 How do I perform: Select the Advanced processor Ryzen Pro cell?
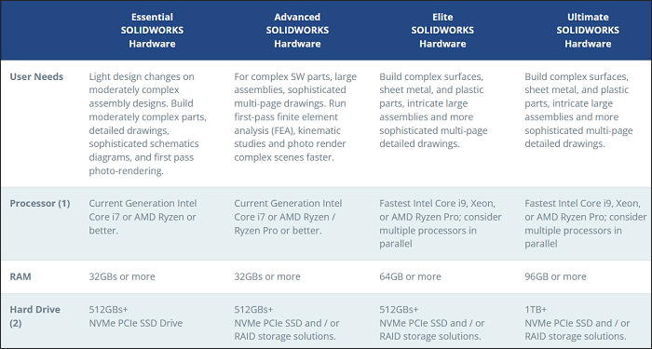click(x=288, y=217)
